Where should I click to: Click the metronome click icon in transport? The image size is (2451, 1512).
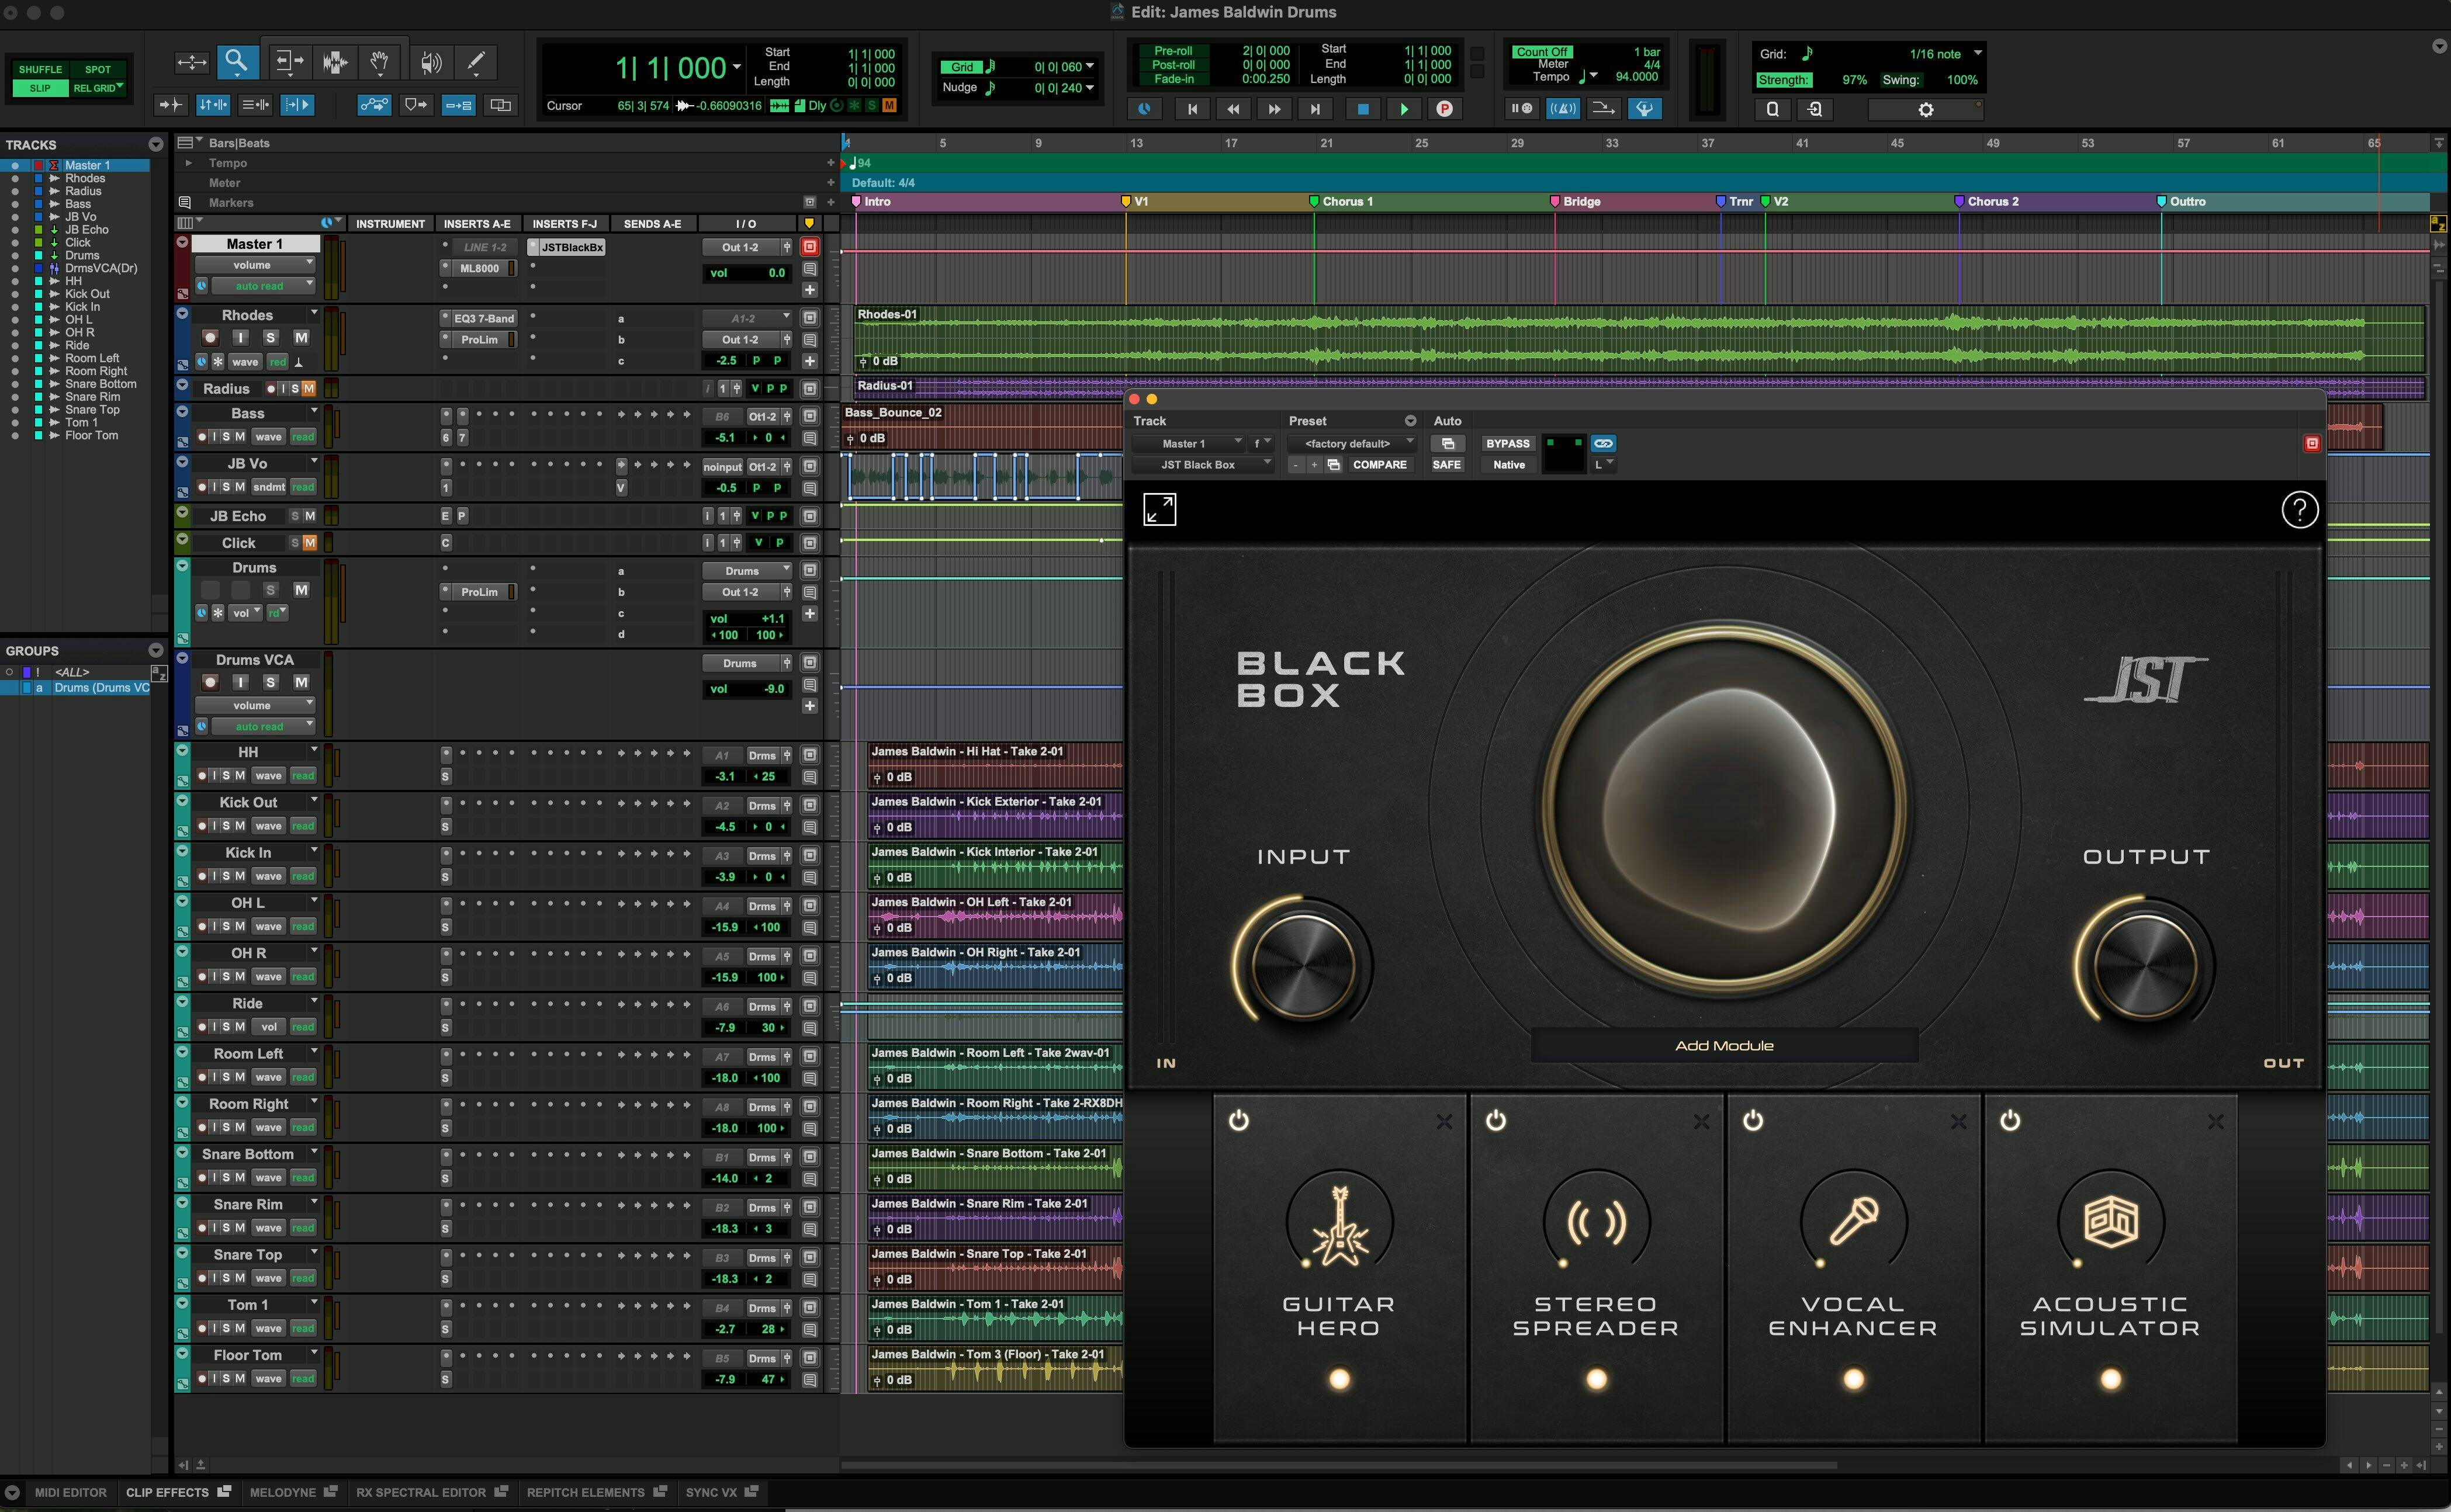point(1563,109)
